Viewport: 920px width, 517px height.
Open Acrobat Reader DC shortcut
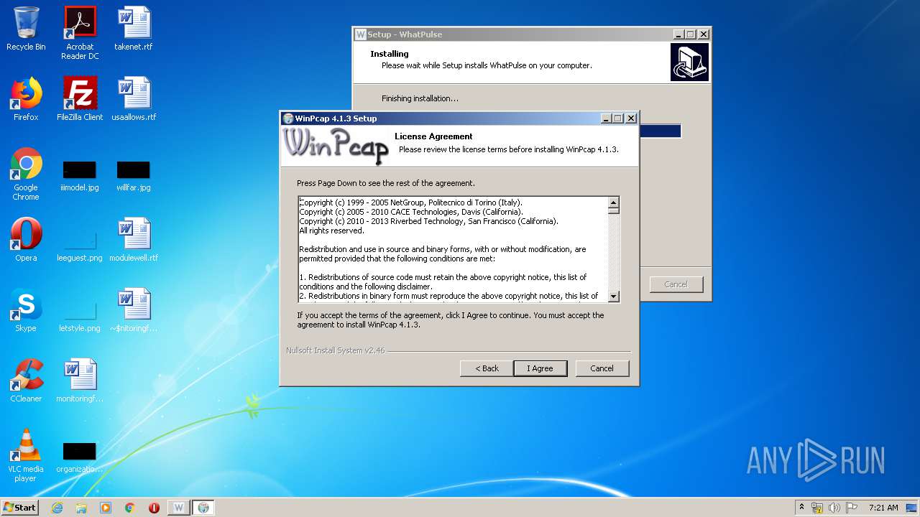coord(80,33)
